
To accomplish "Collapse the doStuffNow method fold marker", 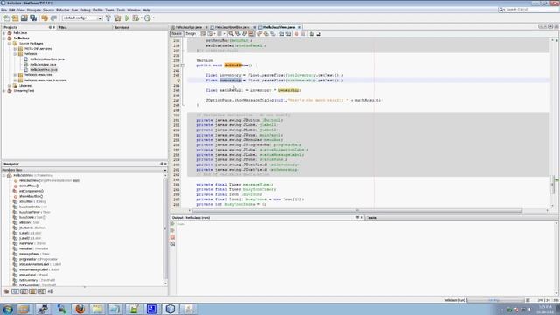I will click(183, 66).
